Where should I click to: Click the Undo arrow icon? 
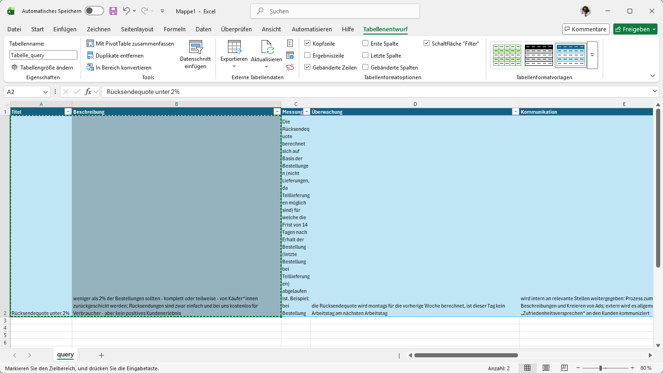coord(126,11)
